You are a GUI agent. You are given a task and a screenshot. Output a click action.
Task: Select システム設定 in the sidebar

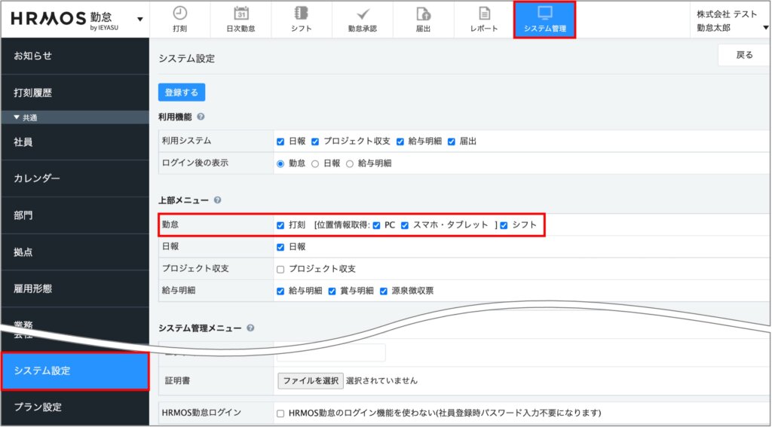coord(75,371)
